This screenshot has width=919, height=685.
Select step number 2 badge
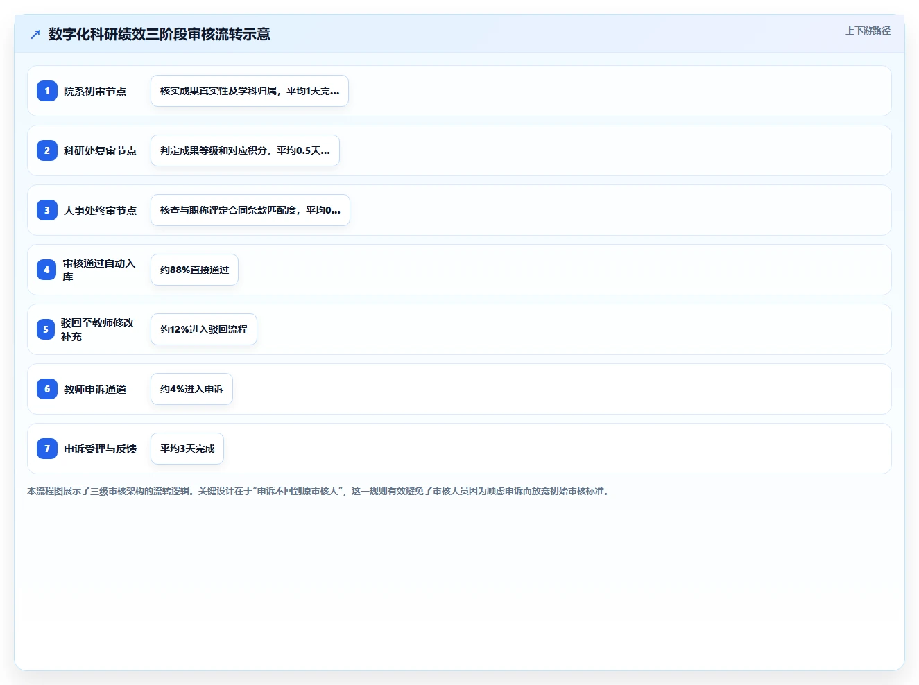pyautogui.click(x=47, y=150)
